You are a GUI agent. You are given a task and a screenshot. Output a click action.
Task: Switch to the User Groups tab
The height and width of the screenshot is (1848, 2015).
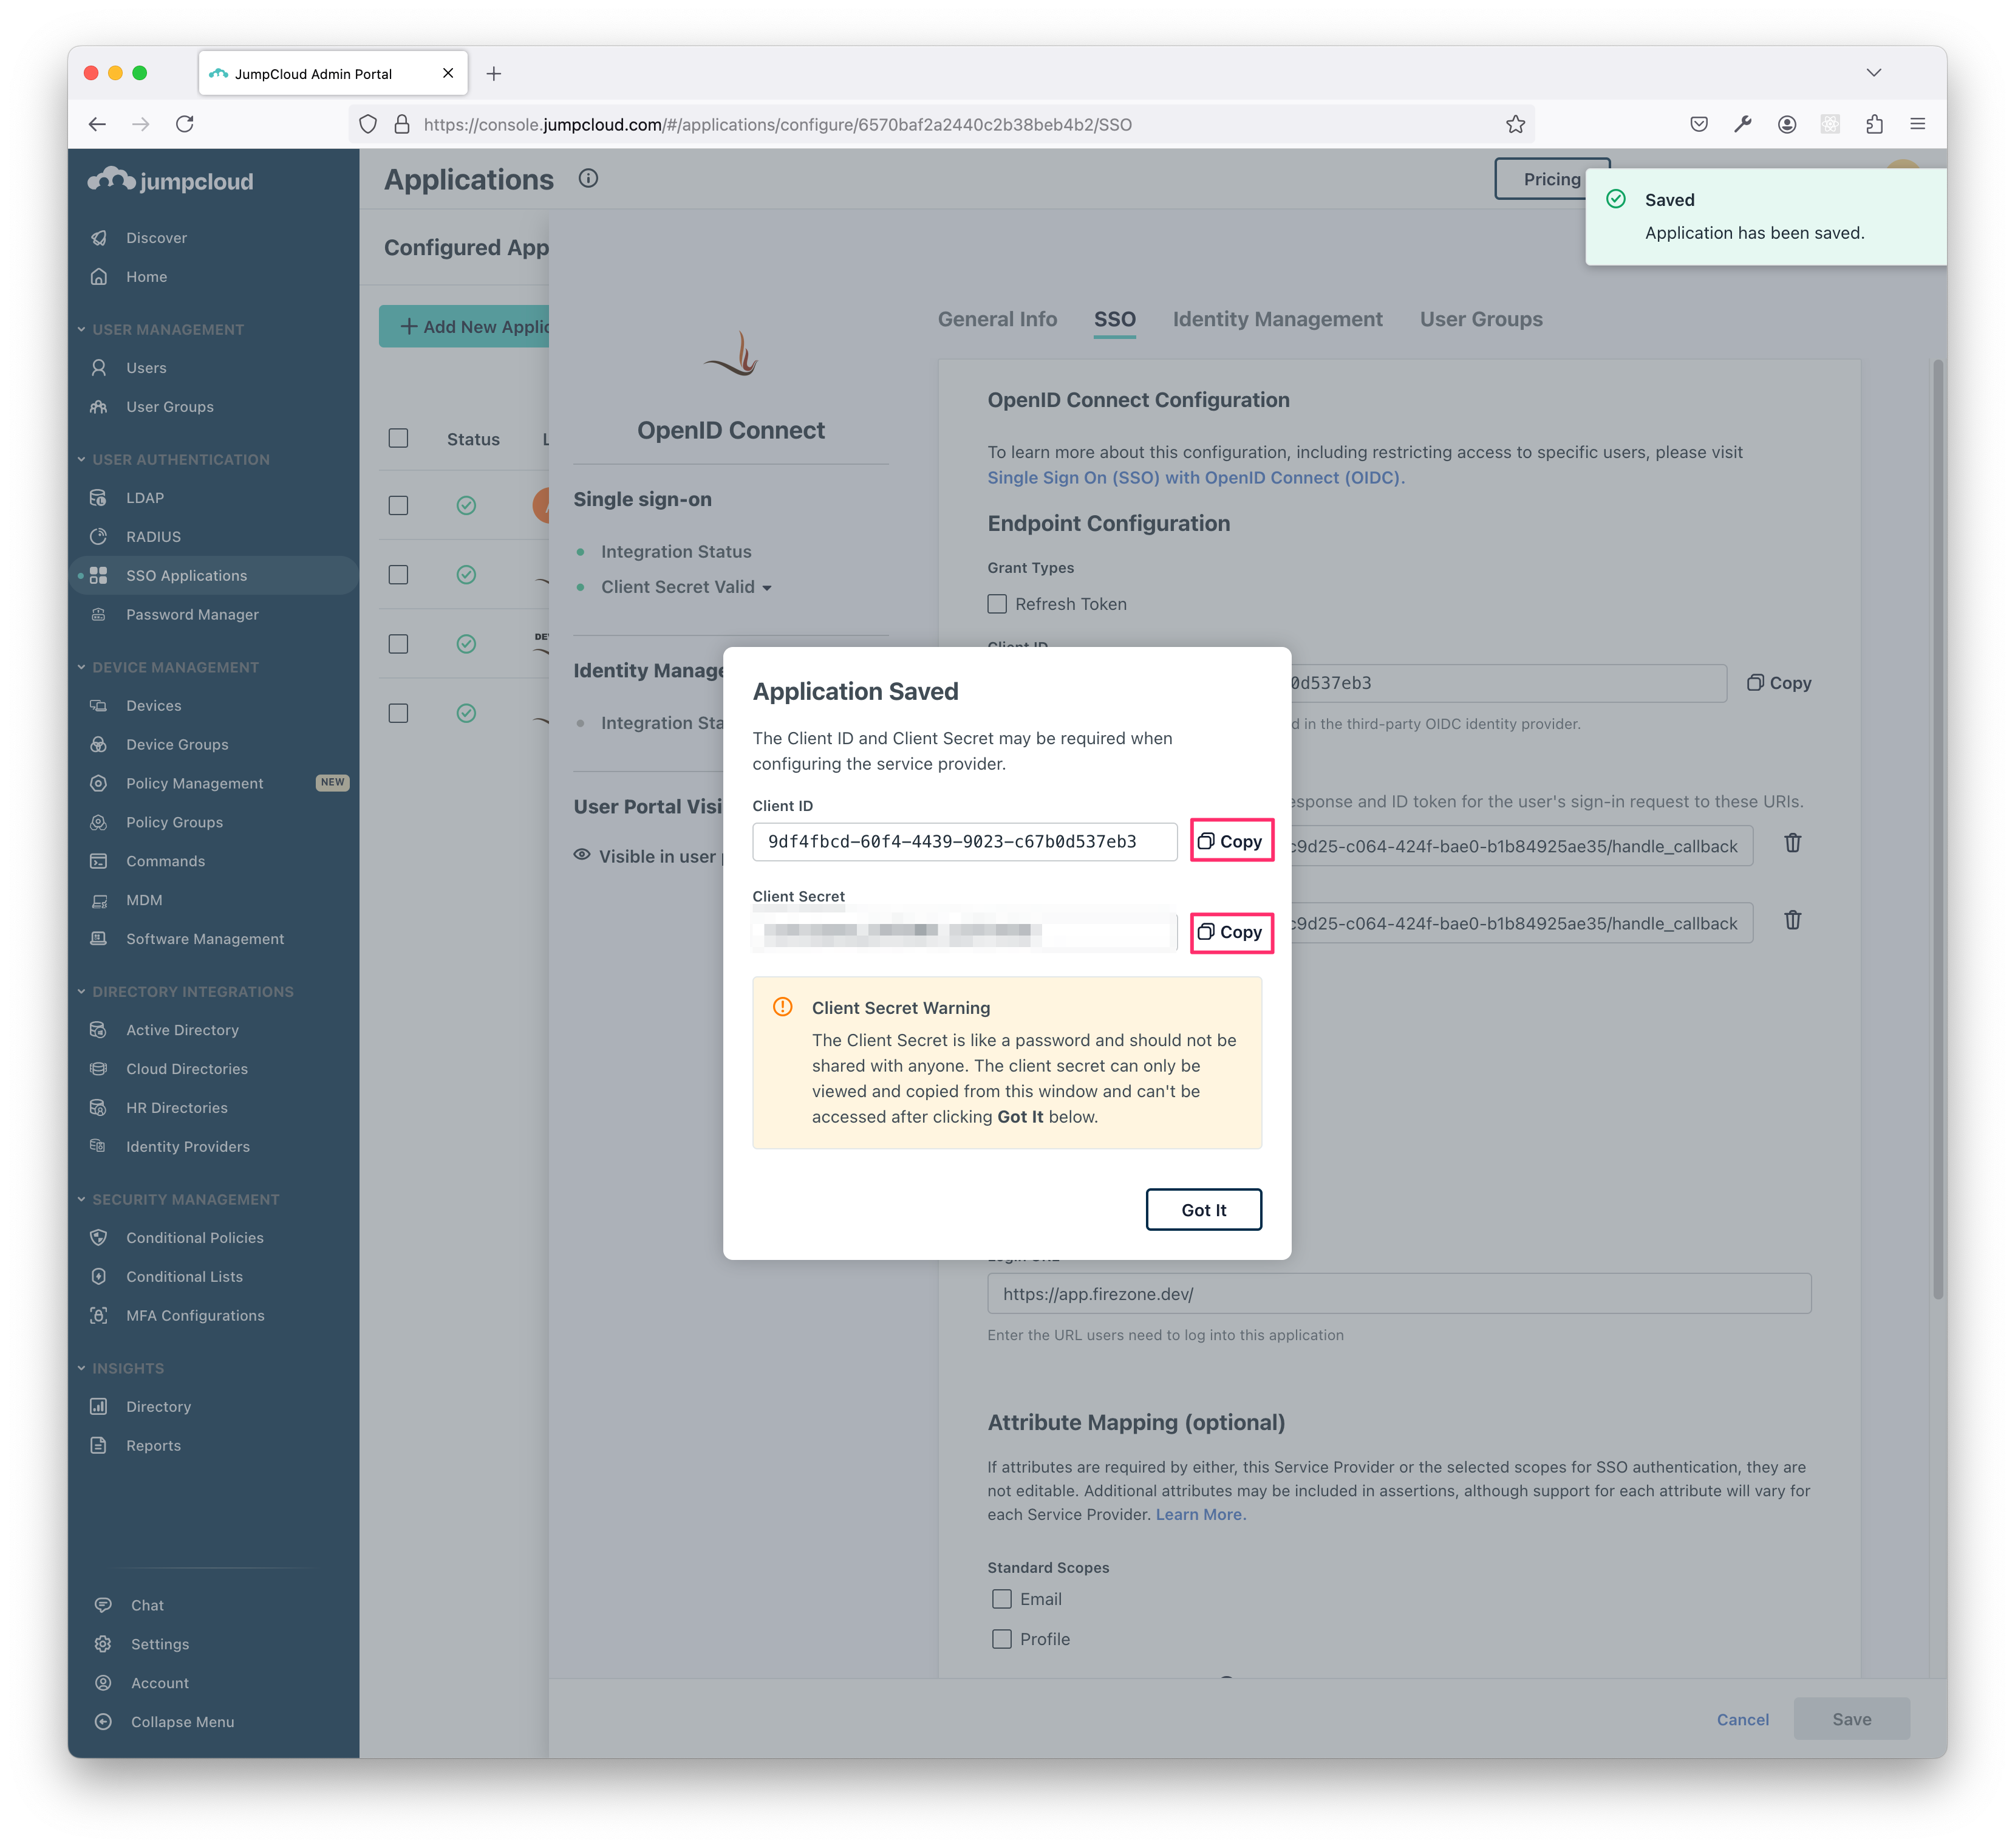click(1480, 319)
